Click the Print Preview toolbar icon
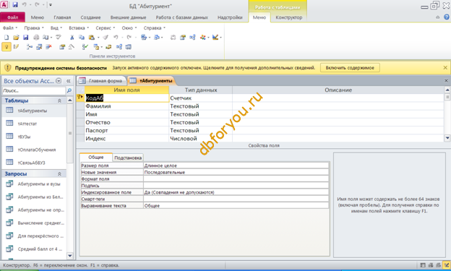Viewport: 451px width, 271px height. 46,37
